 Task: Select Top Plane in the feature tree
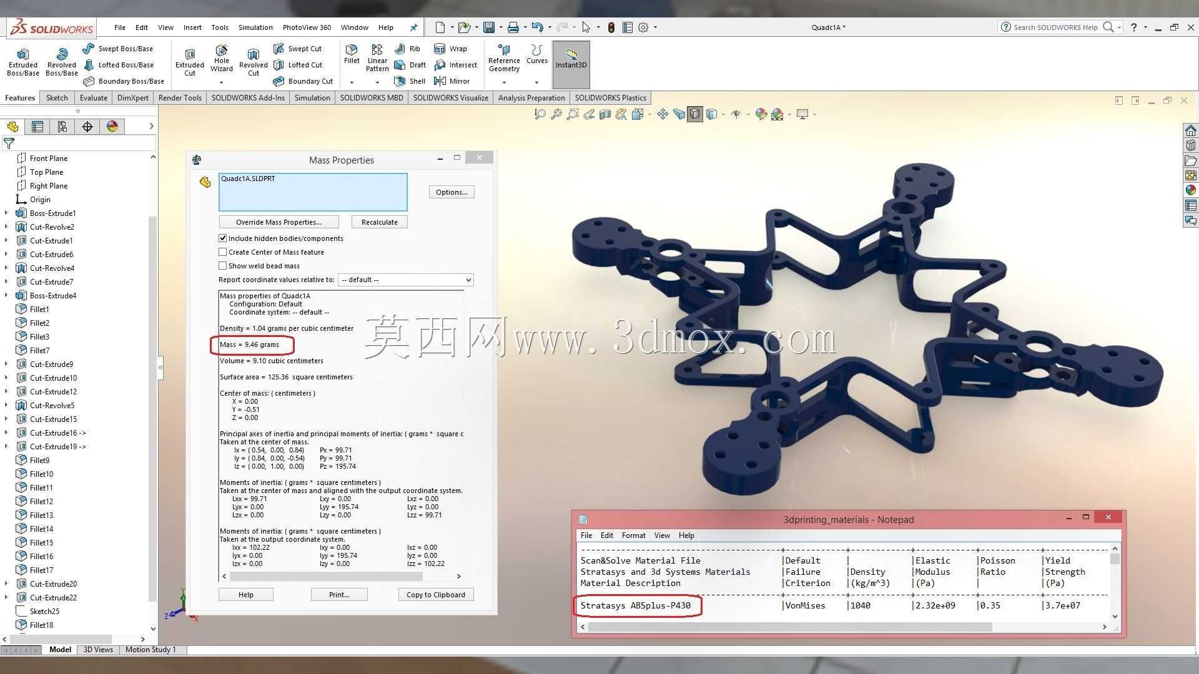(46, 172)
